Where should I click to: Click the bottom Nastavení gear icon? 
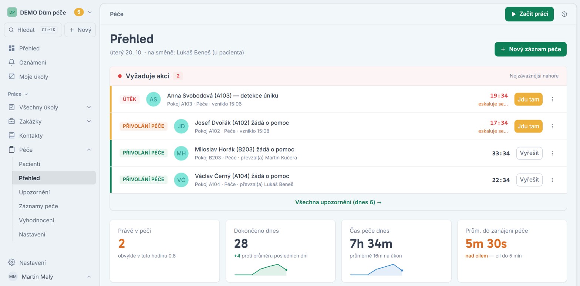tap(11, 263)
